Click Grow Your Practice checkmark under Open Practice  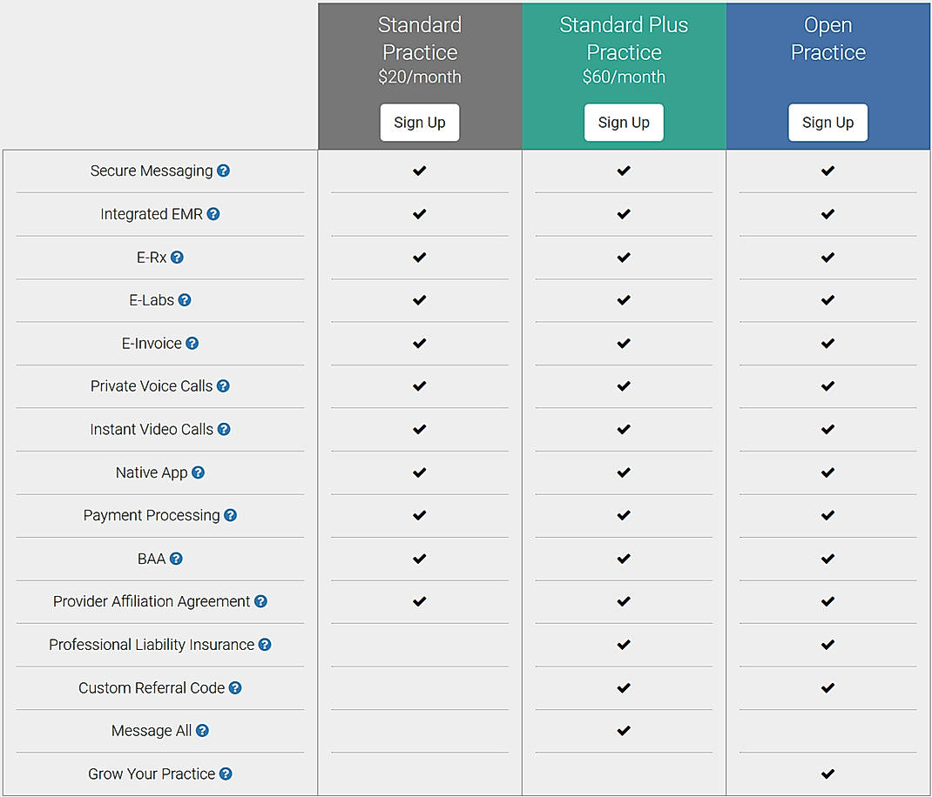coord(827,774)
